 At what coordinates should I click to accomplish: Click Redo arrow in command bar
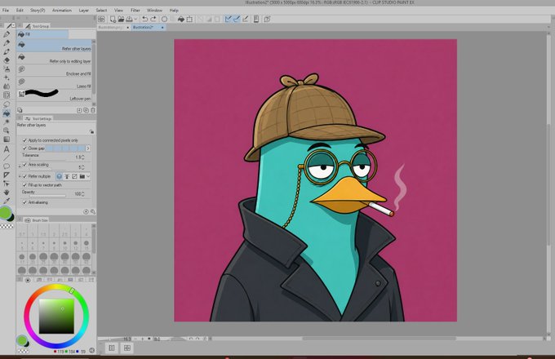(153, 19)
